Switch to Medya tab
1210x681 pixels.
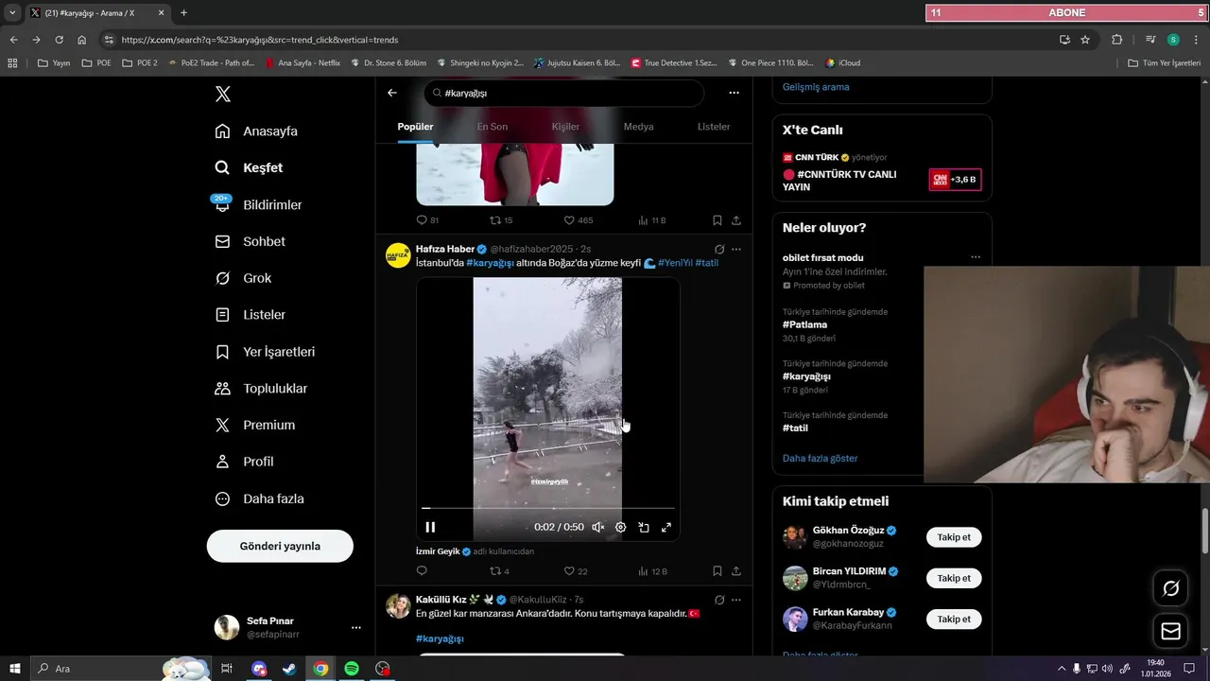638,127
